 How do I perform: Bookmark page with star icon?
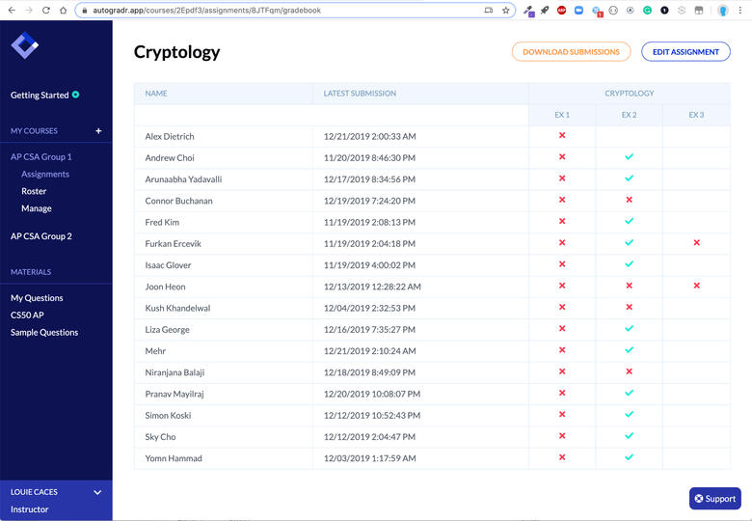coord(505,10)
